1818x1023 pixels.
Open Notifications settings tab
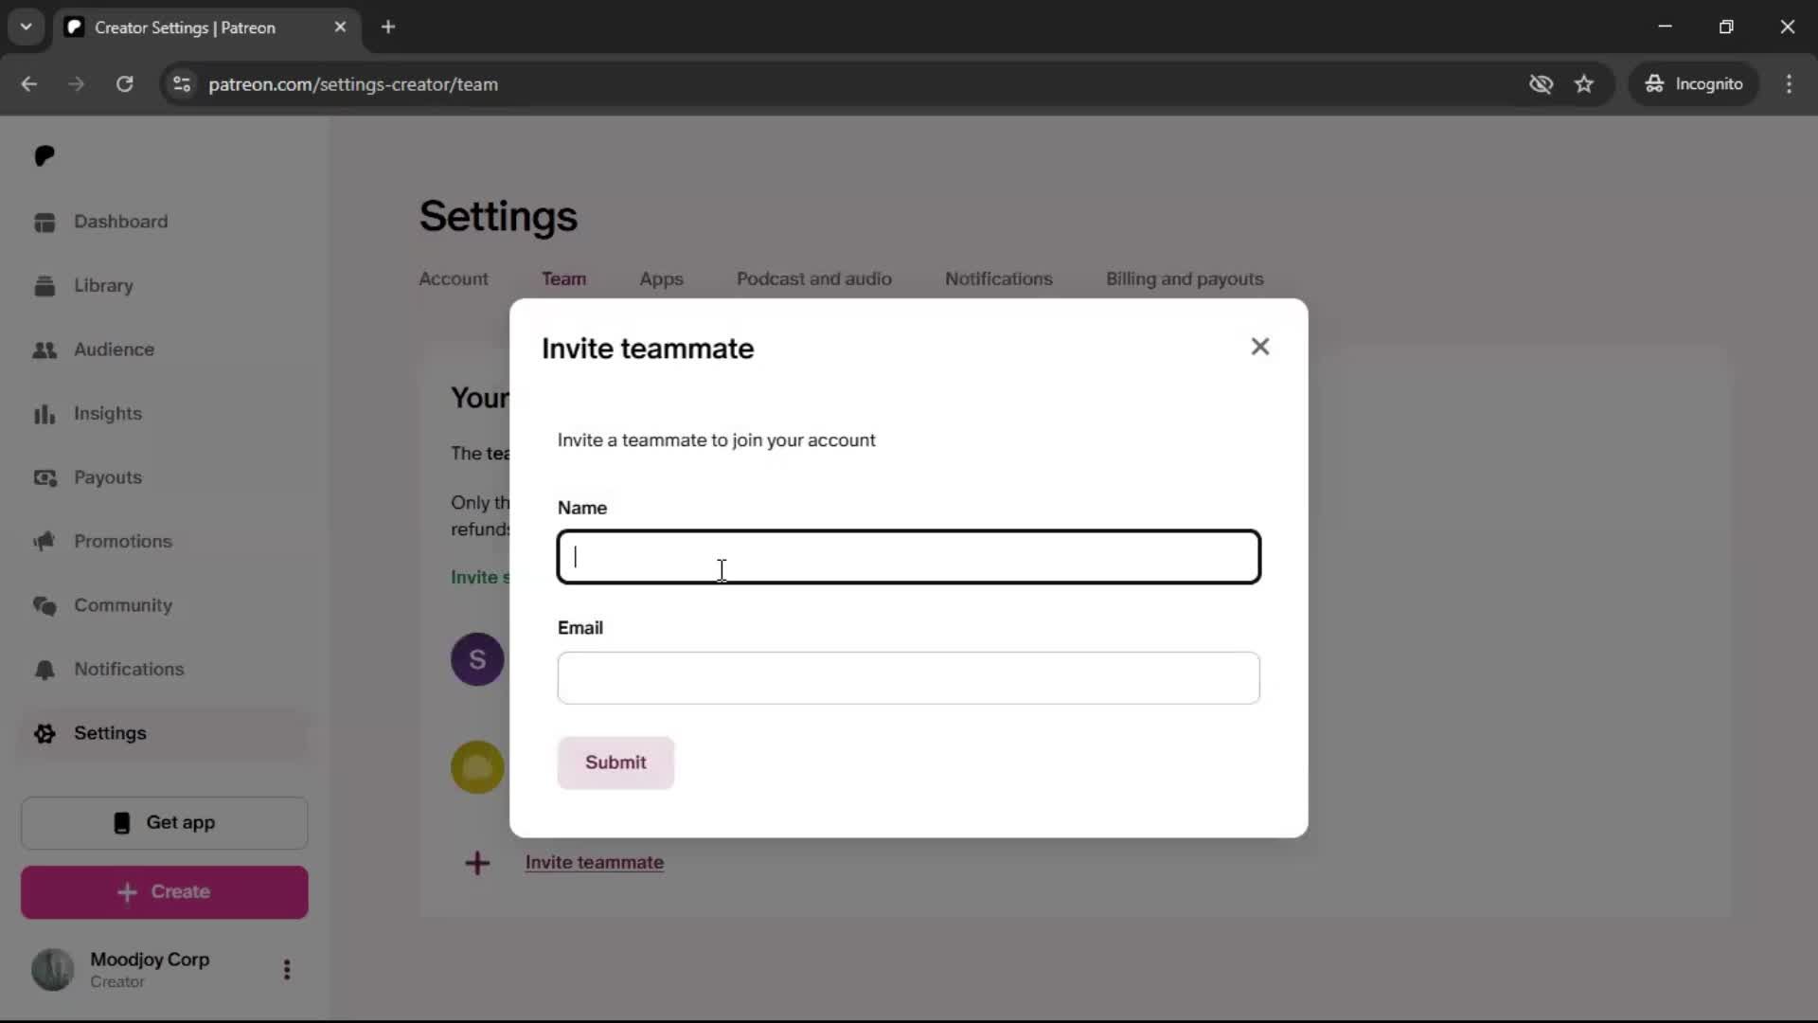point(998,278)
